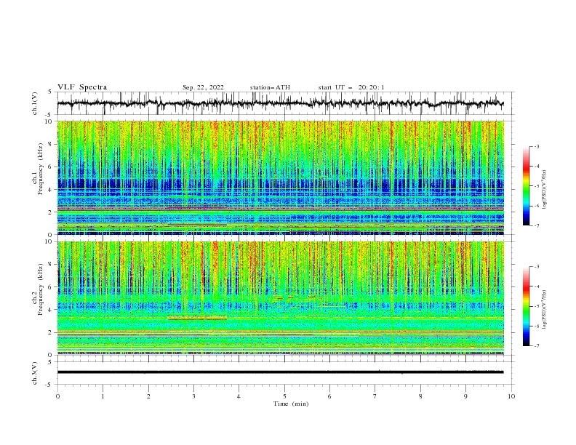
Task: Click the ch.1 spectrogram panel
Action: tap(281, 177)
